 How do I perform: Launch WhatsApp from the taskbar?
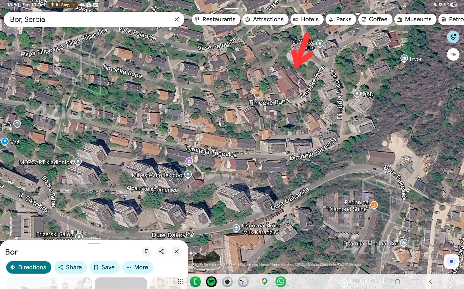pos(281,282)
